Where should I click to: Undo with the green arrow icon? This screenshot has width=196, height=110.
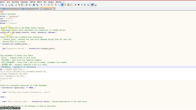[x=27, y=5]
